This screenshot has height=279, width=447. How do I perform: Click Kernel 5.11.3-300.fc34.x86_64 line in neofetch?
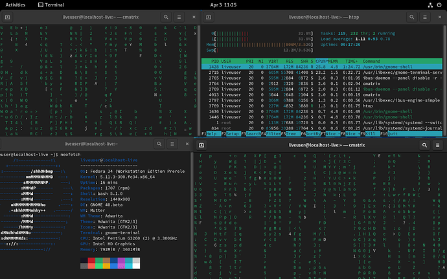click(x=117, y=177)
